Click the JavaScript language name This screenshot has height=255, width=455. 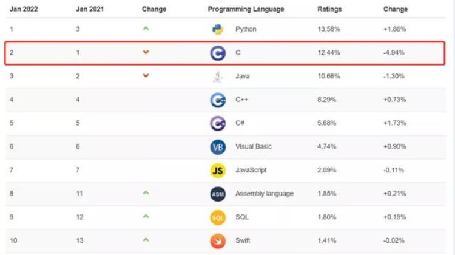click(251, 171)
